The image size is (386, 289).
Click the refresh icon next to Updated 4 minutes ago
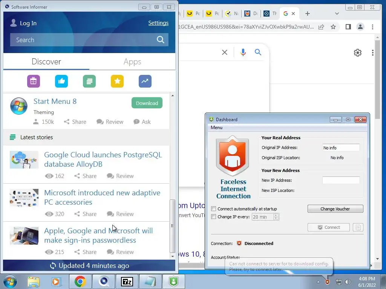(53, 266)
